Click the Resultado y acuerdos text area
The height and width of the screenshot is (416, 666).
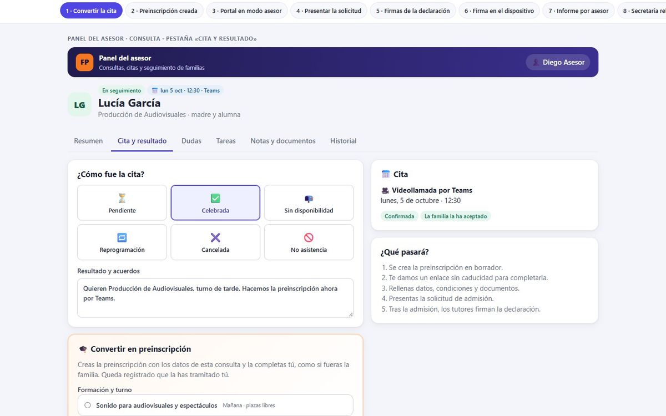coord(215,298)
